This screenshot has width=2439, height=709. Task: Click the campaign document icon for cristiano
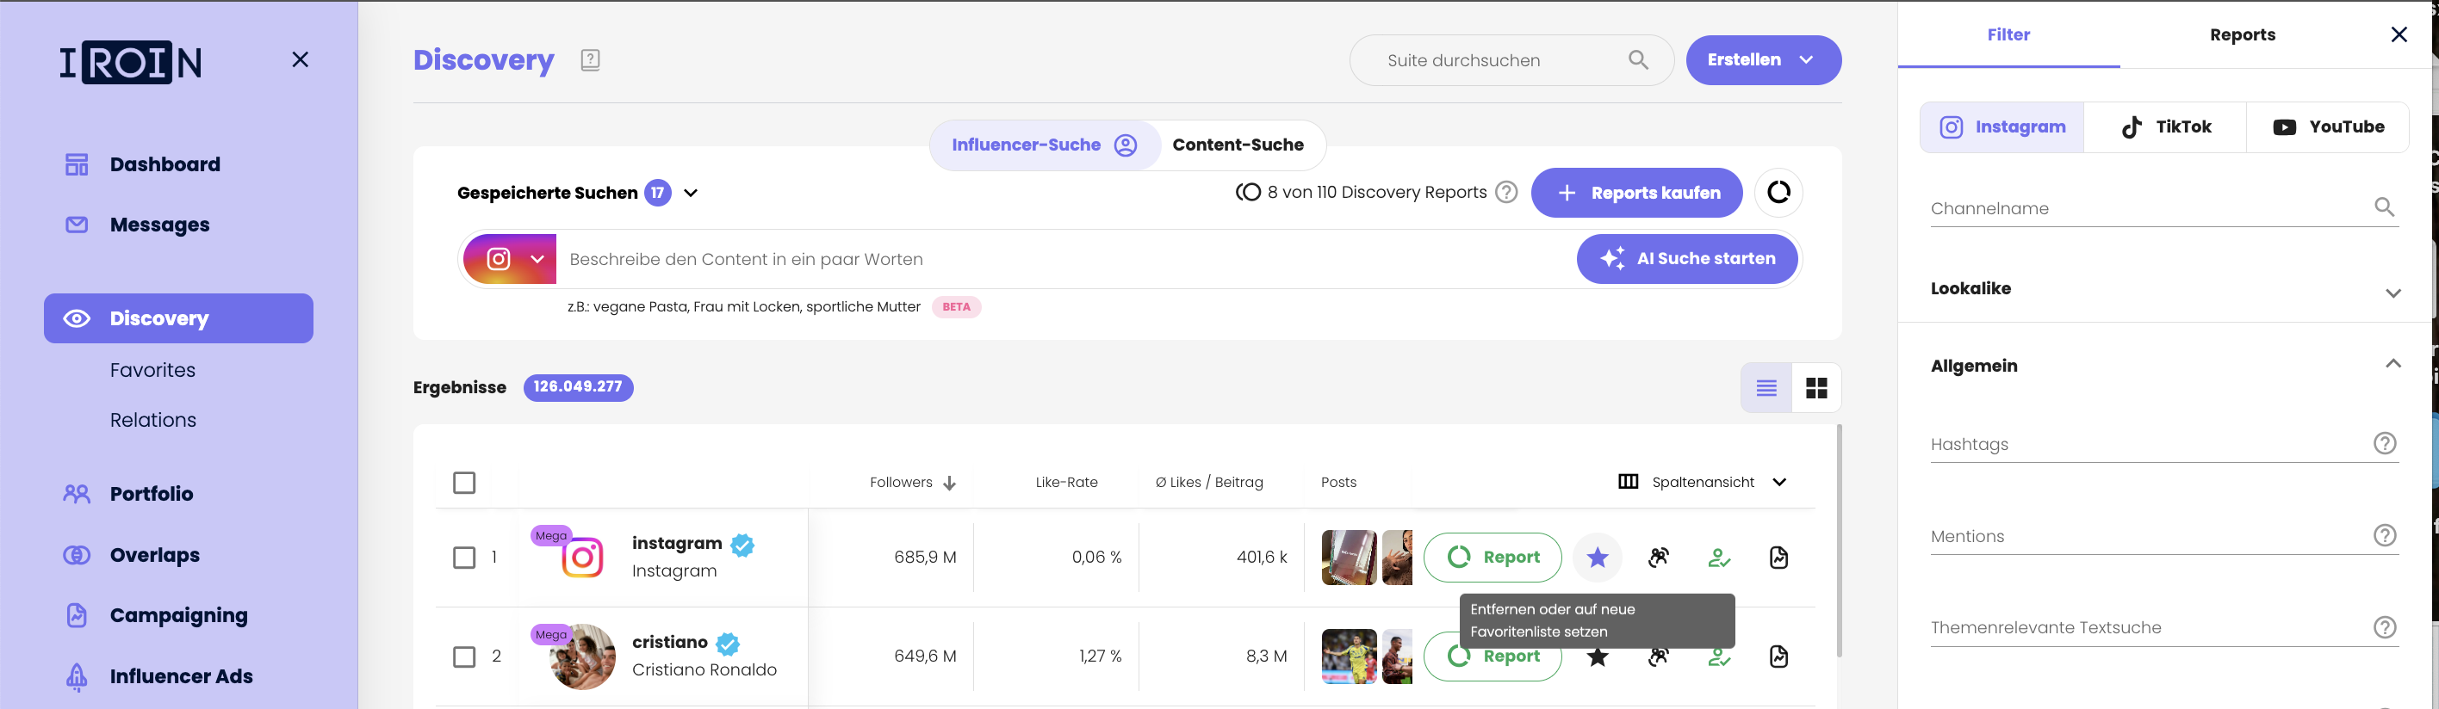click(x=1778, y=656)
